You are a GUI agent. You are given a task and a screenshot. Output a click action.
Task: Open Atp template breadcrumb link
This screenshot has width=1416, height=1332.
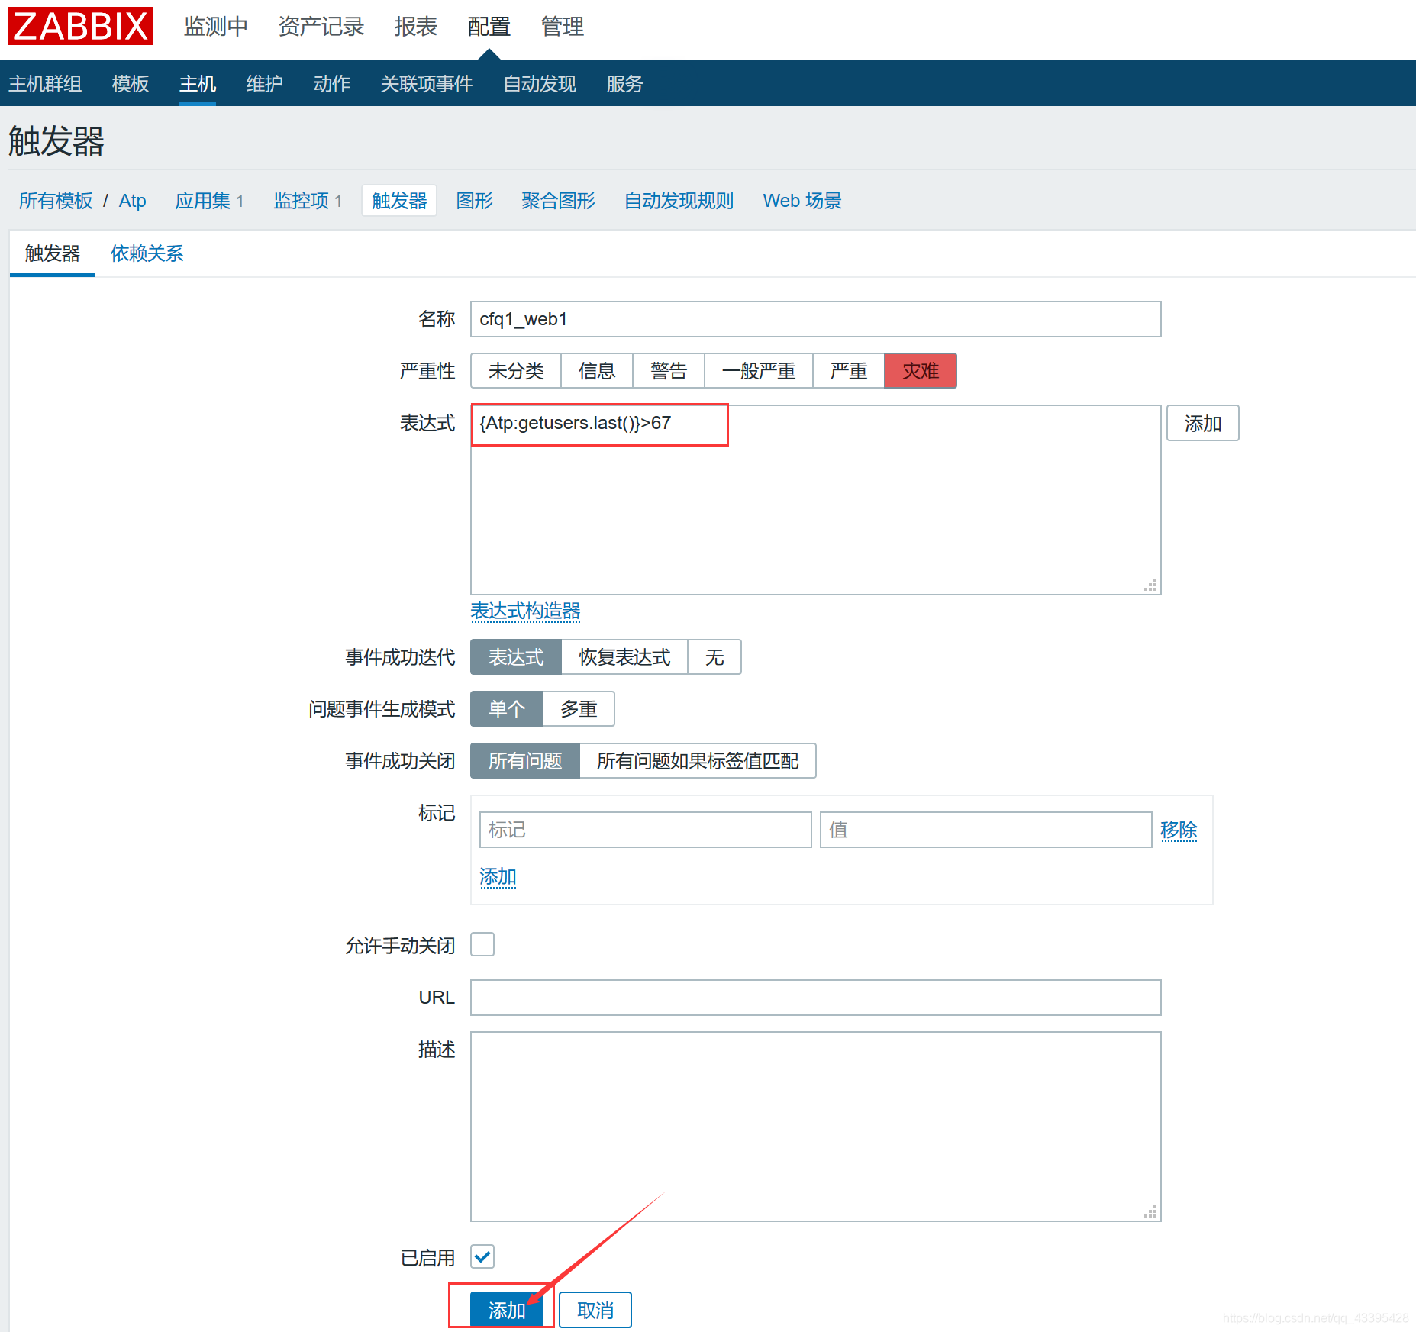point(132,201)
